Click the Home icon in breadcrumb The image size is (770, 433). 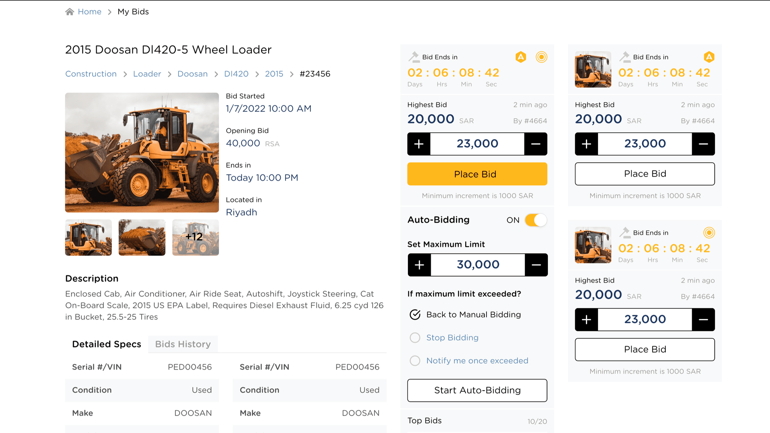point(70,12)
